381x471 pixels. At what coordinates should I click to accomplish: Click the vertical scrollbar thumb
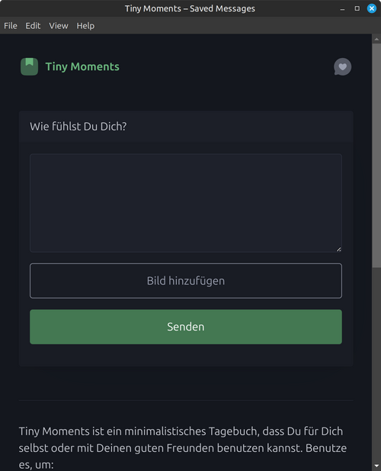pos(376,155)
